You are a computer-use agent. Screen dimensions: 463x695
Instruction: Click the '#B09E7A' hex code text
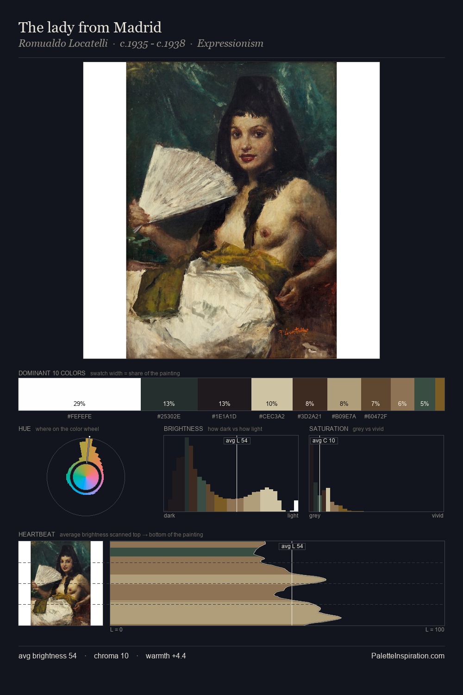tap(344, 417)
